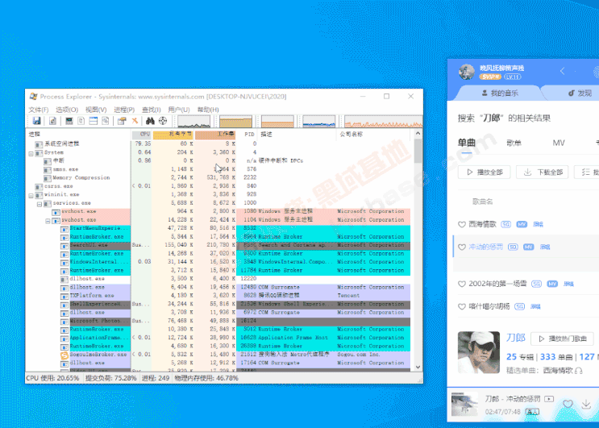599x428 pixels.
Task: Click the now-playing album thumbnail
Action: (464, 404)
